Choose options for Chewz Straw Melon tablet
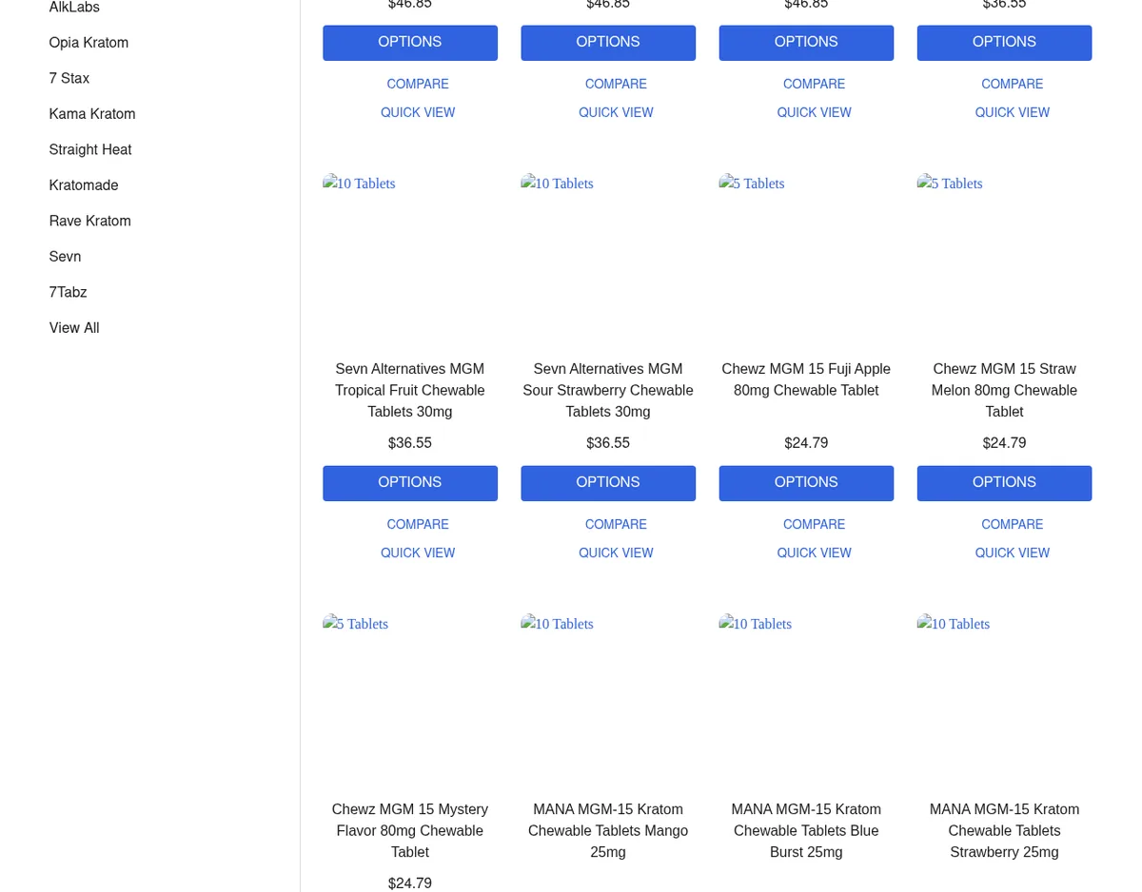This screenshot has width=1142, height=892. (x=1004, y=483)
